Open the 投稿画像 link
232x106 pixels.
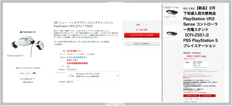[106, 42]
